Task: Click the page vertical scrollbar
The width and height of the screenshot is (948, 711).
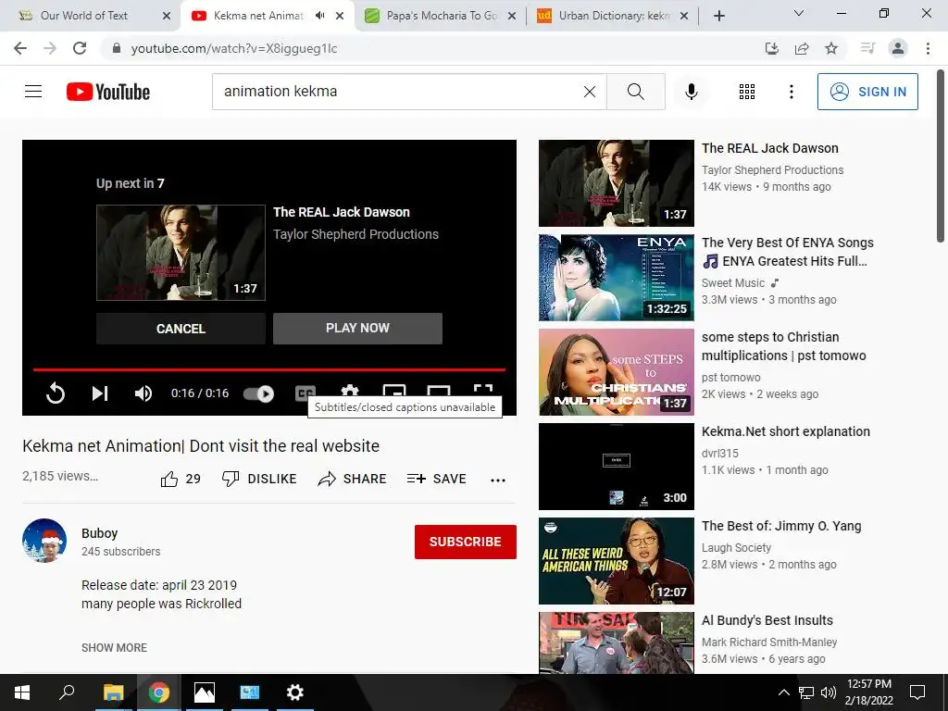Action: click(x=941, y=156)
